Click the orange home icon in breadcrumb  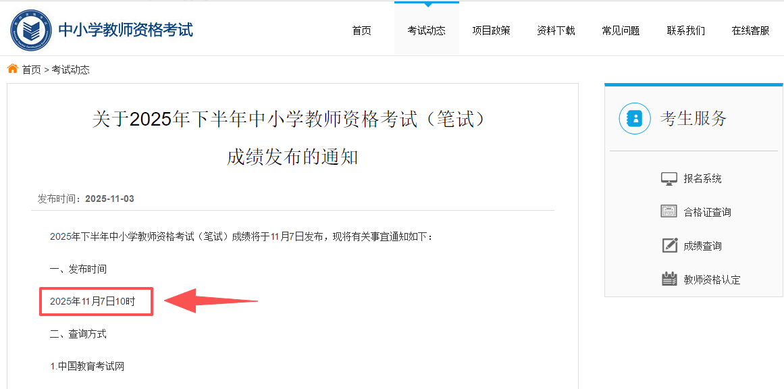tap(13, 69)
